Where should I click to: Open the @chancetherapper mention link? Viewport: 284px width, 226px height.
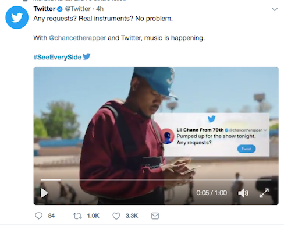[77, 38]
